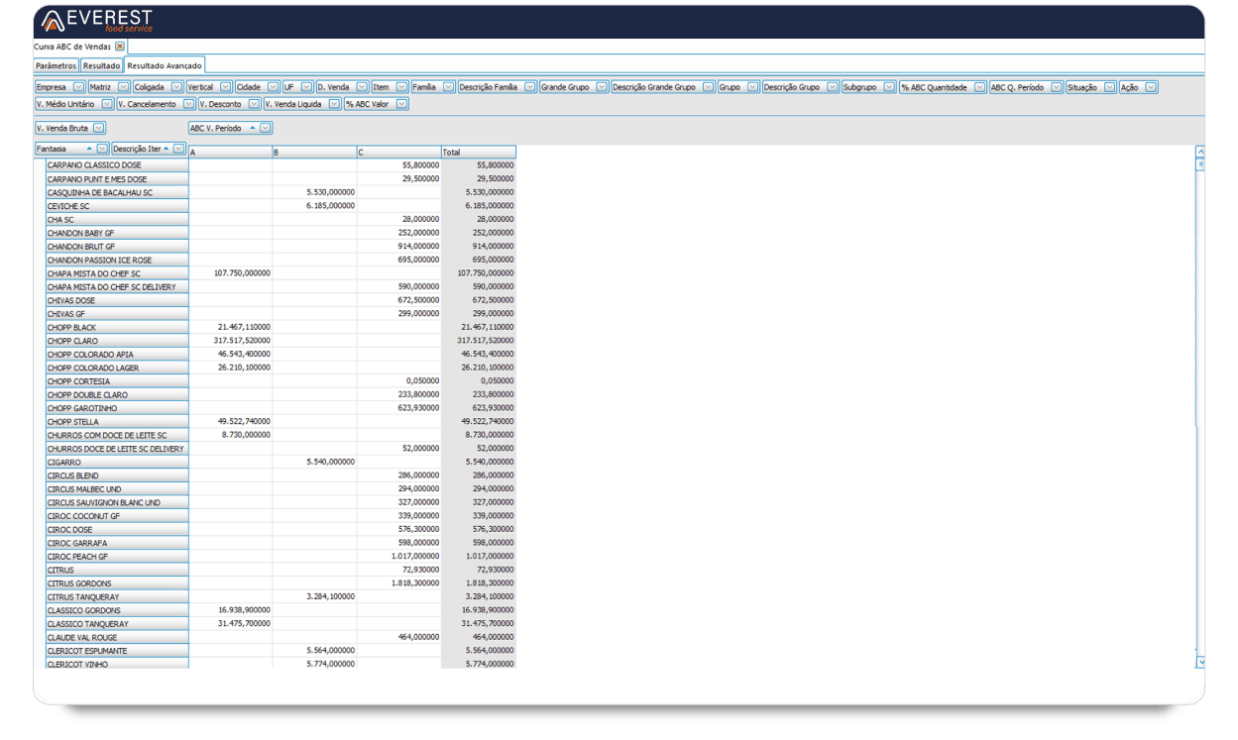
Task: Open the ABC V. Período filter arrow
Action: (x=266, y=128)
